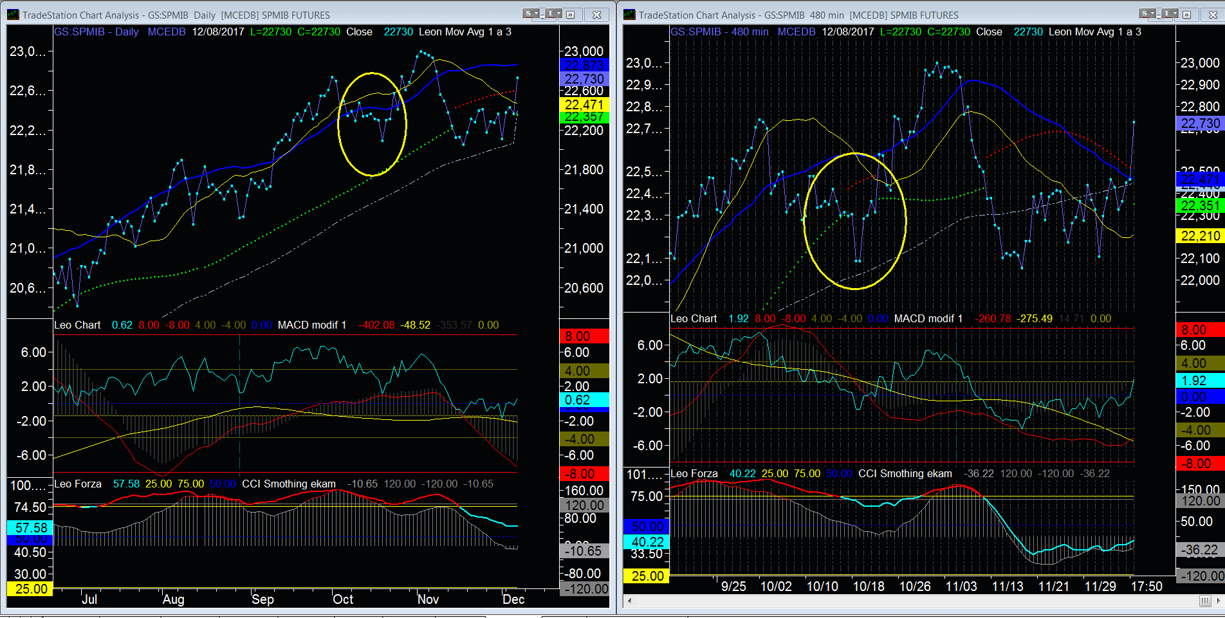Screen dimensions: 1225x618
Task: Click the 'GS:SPMIB - 480 min' status line label
Action: [719, 32]
